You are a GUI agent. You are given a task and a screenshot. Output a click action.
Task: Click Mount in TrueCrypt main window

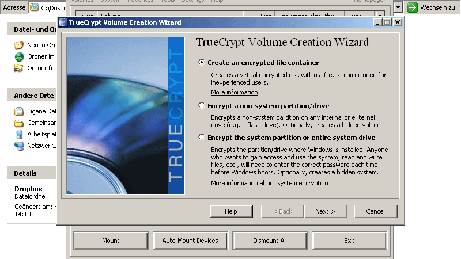click(x=111, y=241)
